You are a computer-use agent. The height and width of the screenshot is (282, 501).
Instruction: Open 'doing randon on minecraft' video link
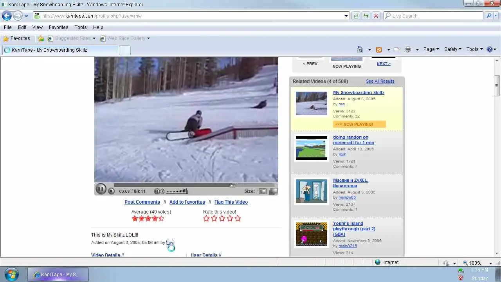(x=353, y=140)
